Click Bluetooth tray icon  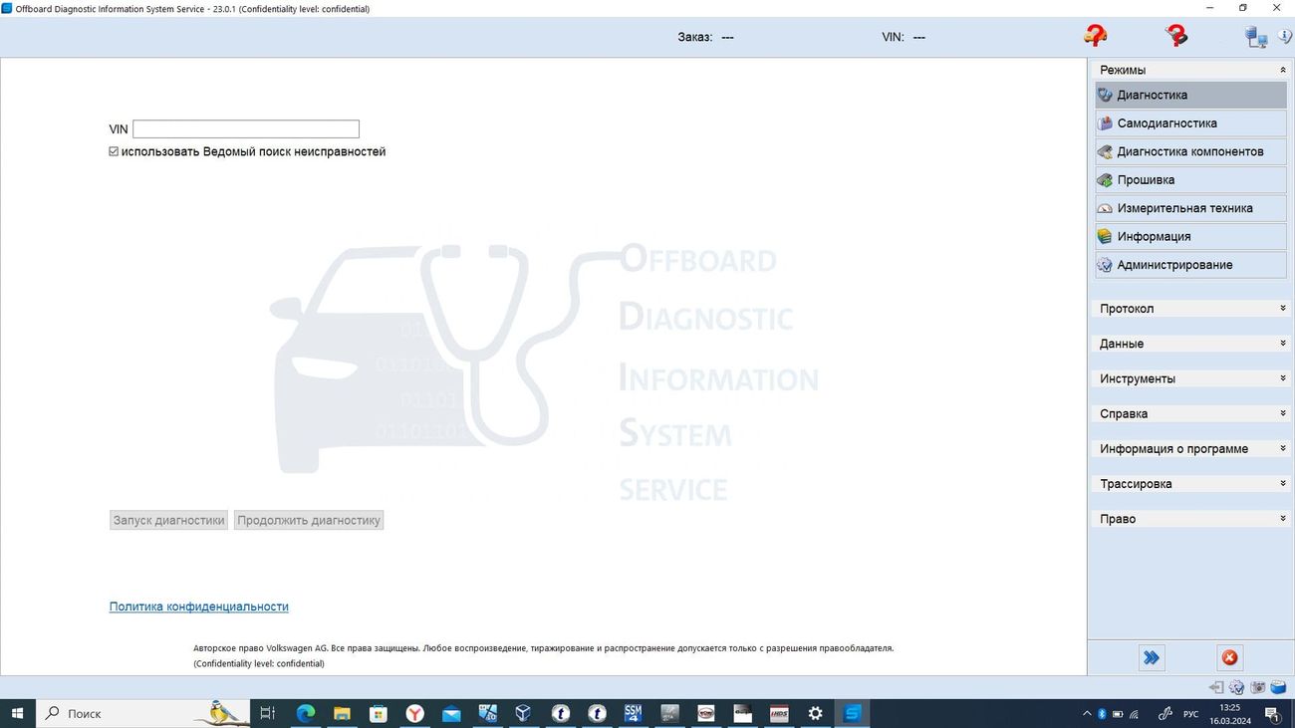pyautogui.click(x=1102, y=714)
